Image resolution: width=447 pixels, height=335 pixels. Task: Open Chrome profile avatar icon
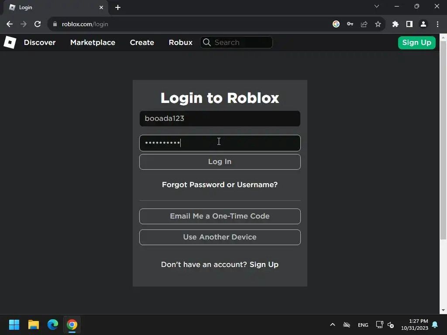423,24
